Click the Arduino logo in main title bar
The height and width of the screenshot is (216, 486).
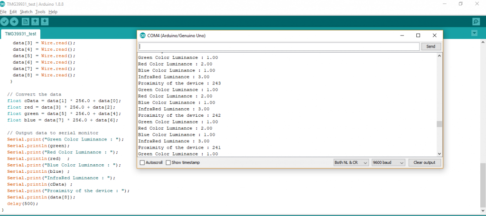3,4
